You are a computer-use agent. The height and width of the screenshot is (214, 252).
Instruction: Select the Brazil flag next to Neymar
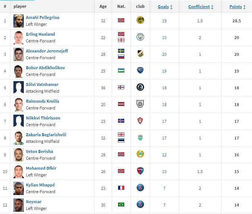pyautogui.click(x=121, y=205)
